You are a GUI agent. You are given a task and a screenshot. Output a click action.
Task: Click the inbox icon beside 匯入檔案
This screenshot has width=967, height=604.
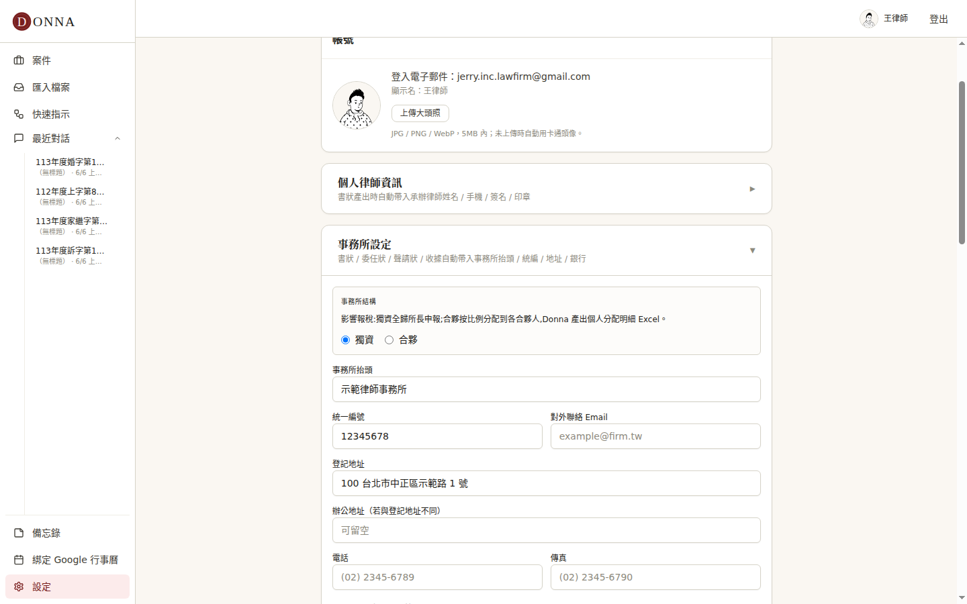pyautogui.click(x=19, y=87)
